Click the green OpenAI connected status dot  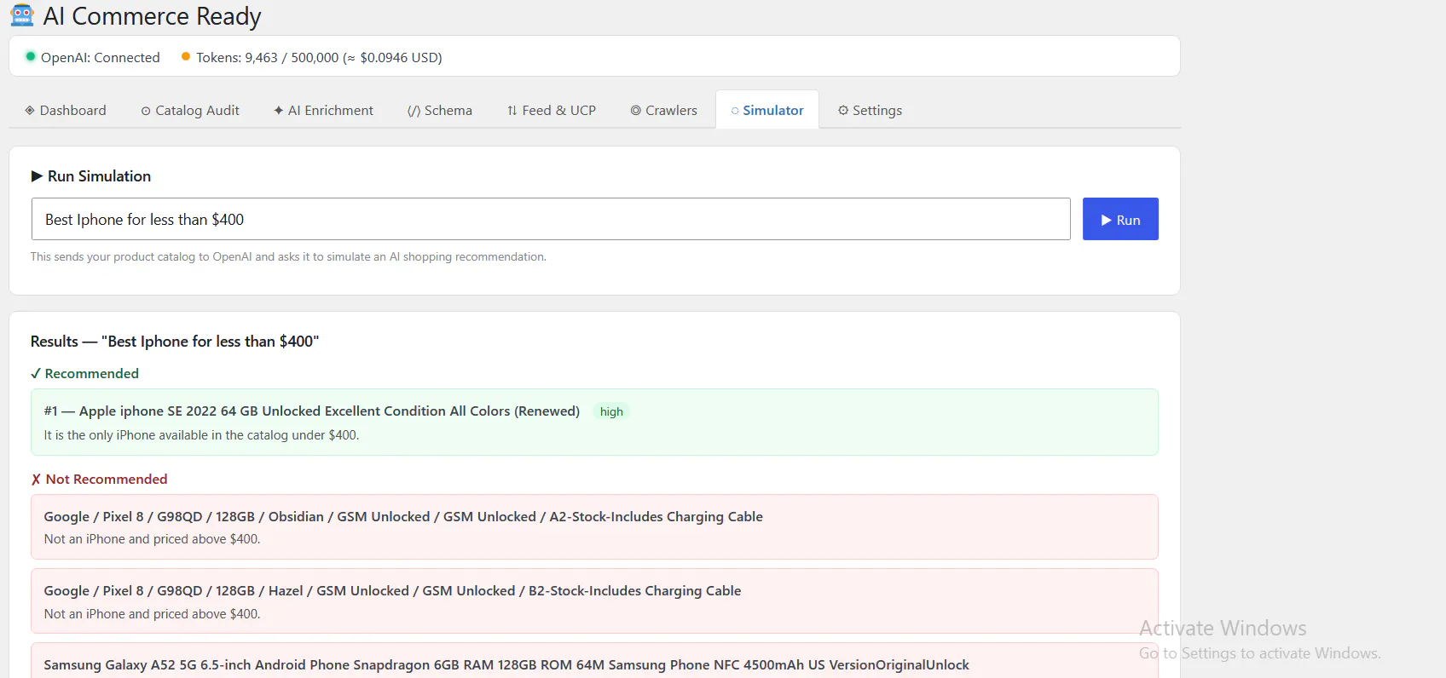31,56
